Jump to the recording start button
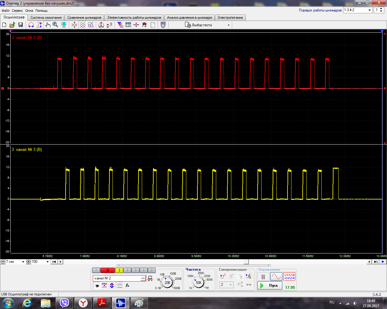Image resolution: width=387 pixels, height=309 pixels. tap(54, 262)
